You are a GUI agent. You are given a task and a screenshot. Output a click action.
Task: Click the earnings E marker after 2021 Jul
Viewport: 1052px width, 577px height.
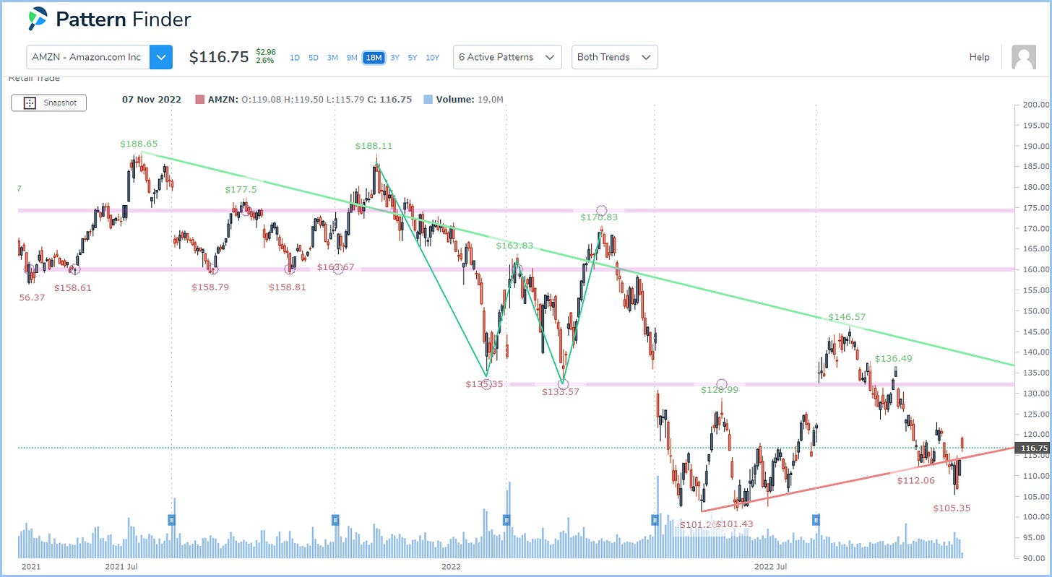coord(172,519)
